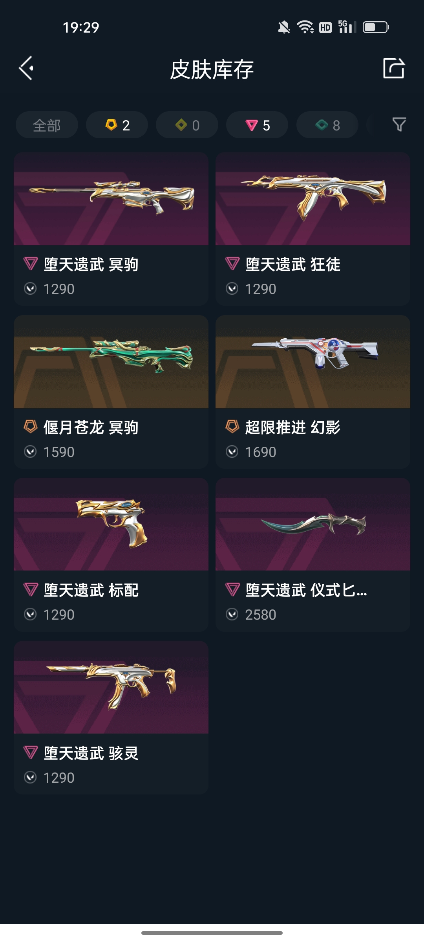This screenshot has width=424, height=943.
Task: Select the 堕天遗武 骇灵 skin title
Action: click(x=91, y=753)
